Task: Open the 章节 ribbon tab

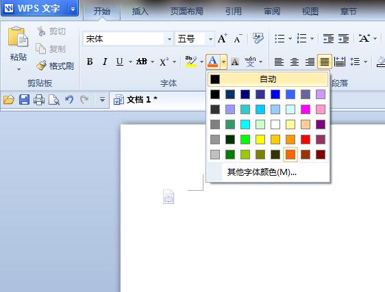Action: click(349, 11)
